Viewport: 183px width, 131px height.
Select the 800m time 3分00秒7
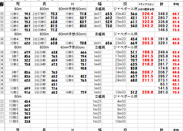click(x=39, y=26)
